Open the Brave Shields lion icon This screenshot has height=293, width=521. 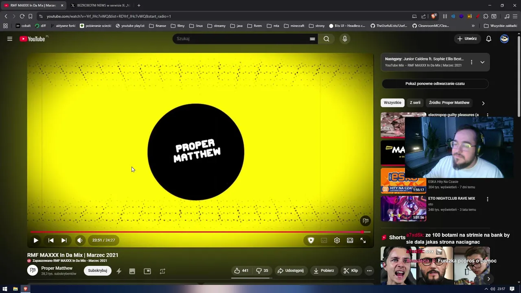click(434, 16)
